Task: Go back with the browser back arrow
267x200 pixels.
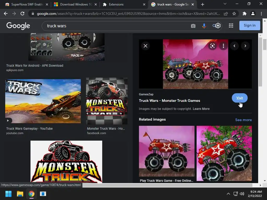Action: point(6,14)
